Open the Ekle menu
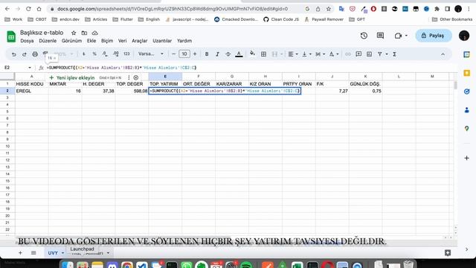The image size is (476, 268). [x=91, y=41]
